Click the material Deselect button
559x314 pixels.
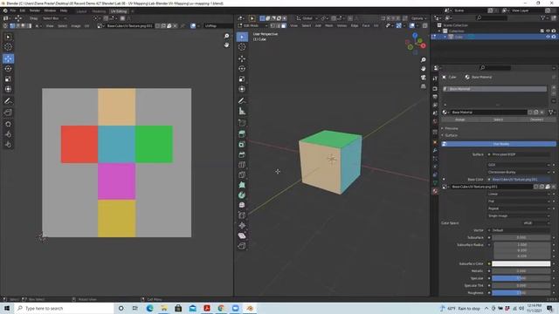coord(536,119)
